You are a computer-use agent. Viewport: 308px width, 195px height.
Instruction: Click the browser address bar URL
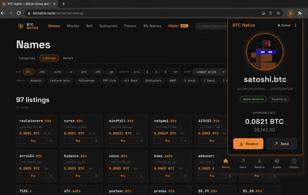58,13
